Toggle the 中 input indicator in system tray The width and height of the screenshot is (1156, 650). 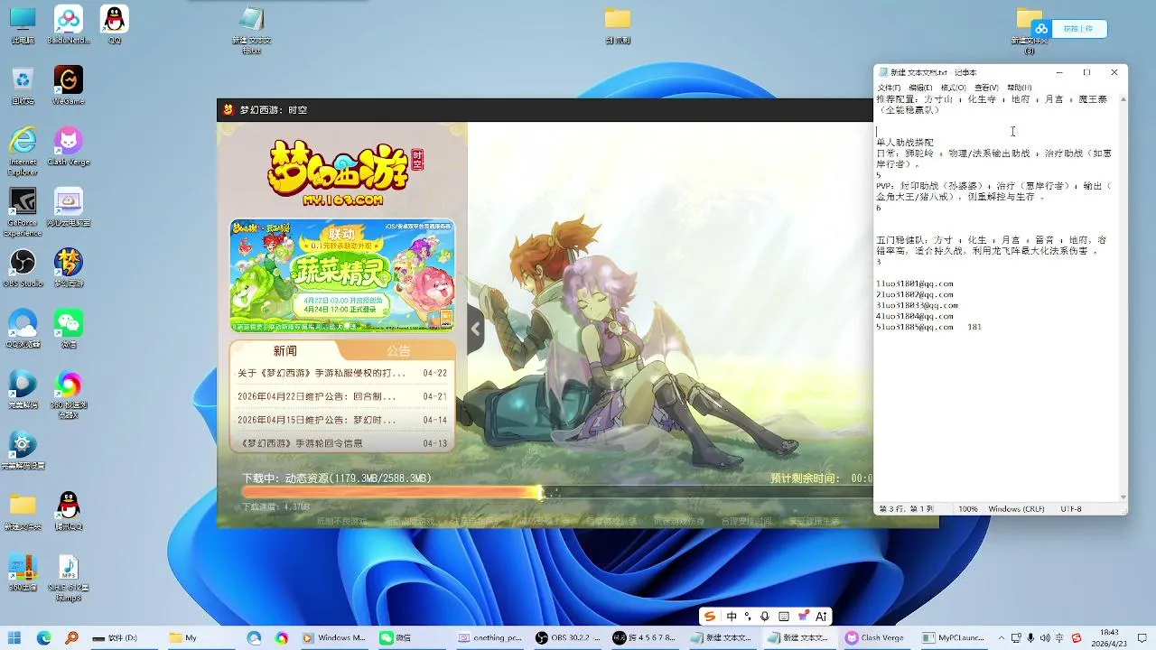(1061, 637)
